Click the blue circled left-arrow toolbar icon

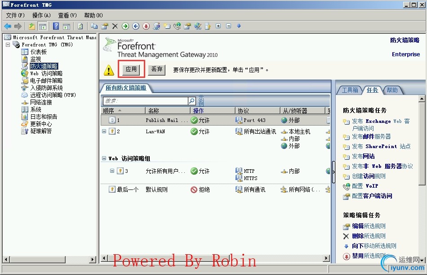coord(136,26)
